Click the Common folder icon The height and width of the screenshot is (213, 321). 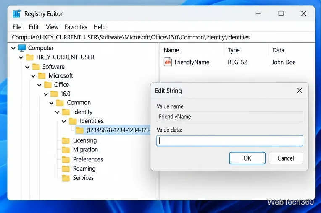(60, 103)
